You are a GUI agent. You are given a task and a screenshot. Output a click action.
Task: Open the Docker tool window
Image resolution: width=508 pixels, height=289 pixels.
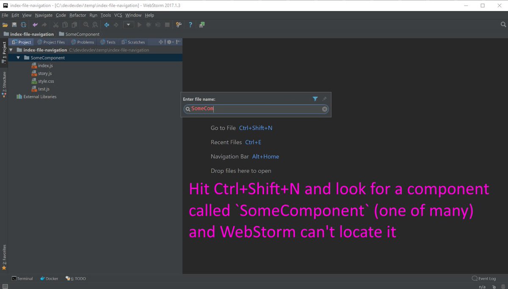pos(49,278)
